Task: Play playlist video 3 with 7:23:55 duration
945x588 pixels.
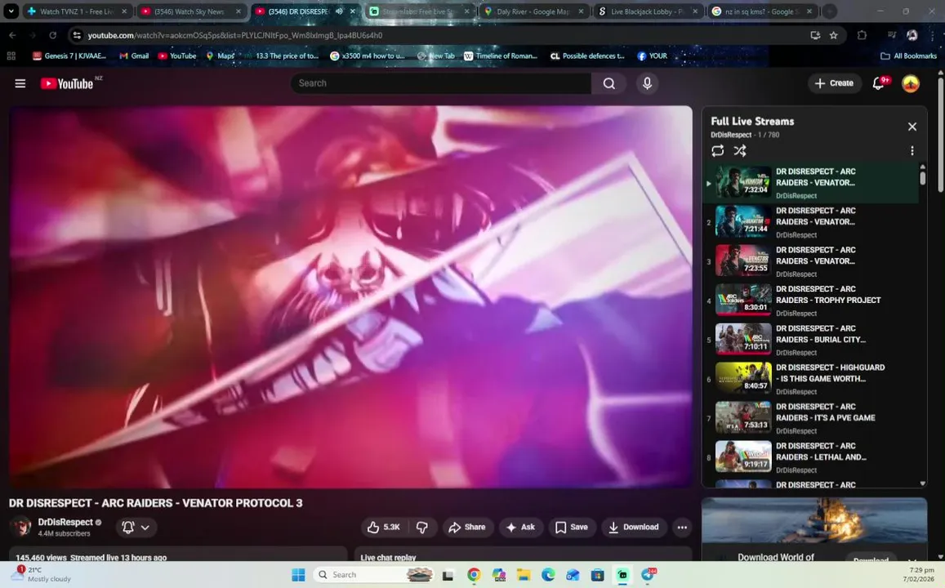Action: [x=811, y=261]
